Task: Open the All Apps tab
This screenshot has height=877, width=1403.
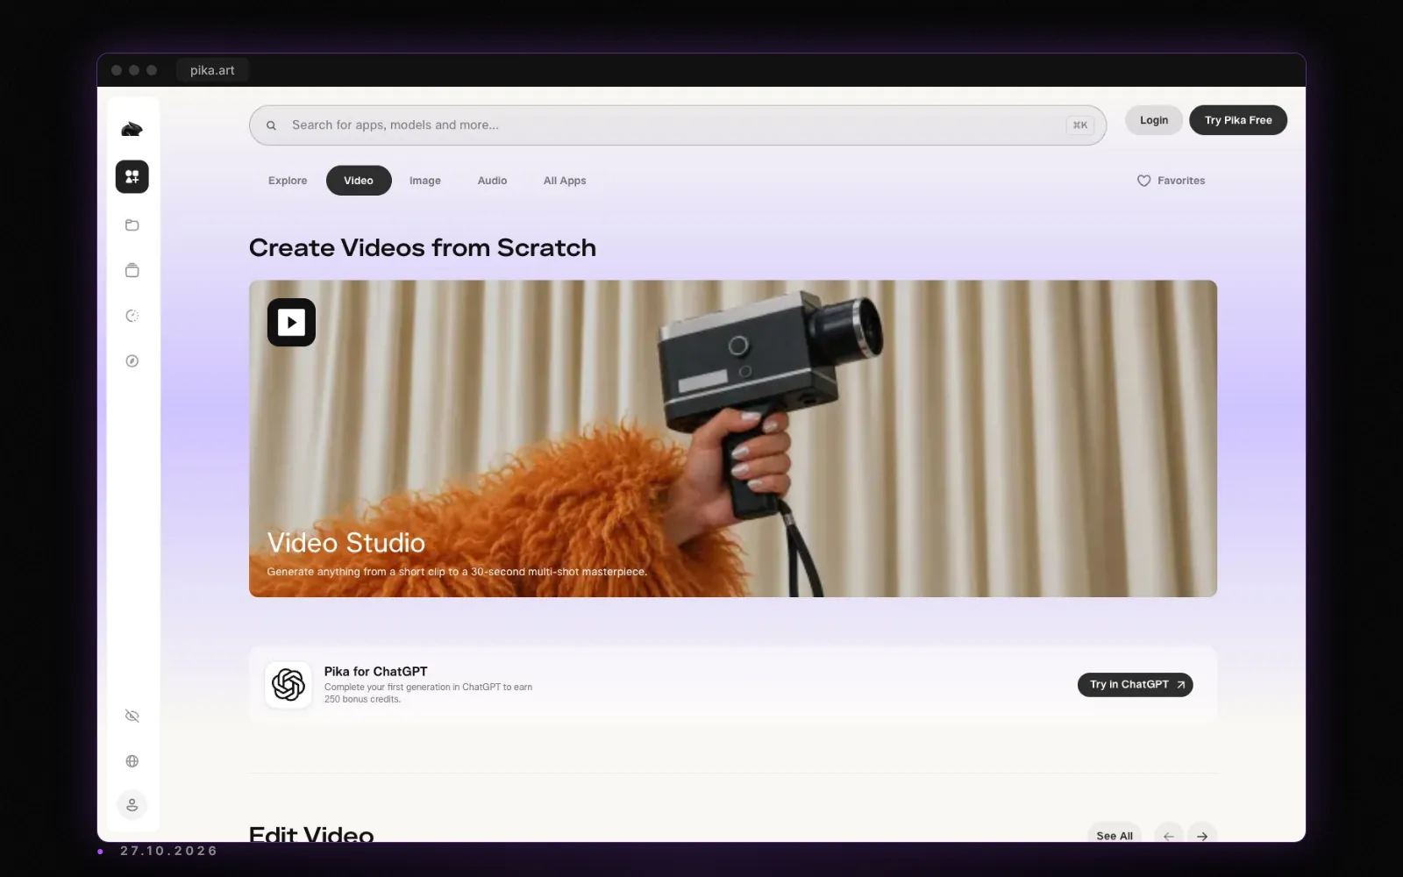Action: click(x=565, y=181)
